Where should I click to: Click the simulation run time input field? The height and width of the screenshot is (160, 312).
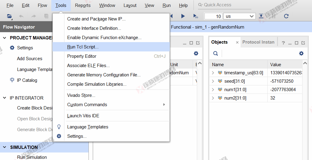pos(213,16)
